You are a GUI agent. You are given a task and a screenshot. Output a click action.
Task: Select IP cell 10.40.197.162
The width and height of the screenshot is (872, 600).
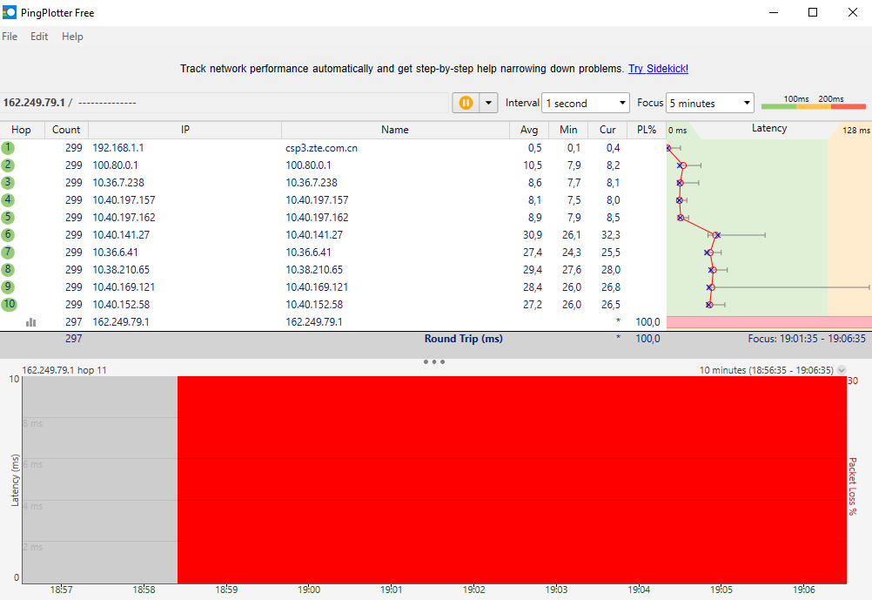tap(124, 218)
